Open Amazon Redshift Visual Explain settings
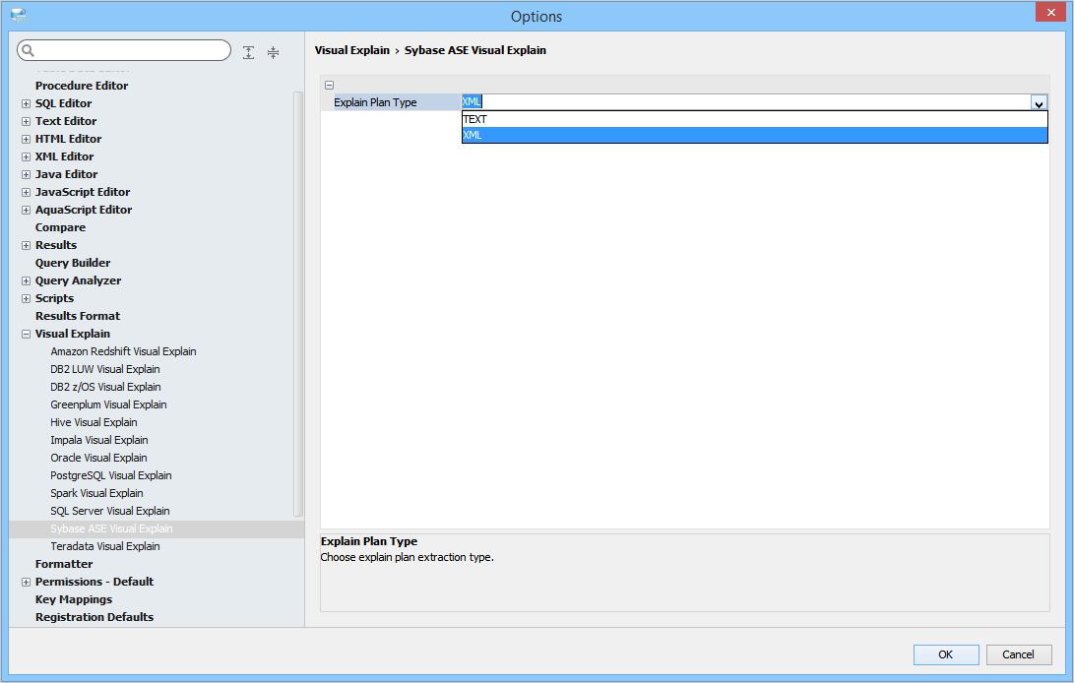The height and width of the screenshot is (683, 1074). (x=123, y=351)
